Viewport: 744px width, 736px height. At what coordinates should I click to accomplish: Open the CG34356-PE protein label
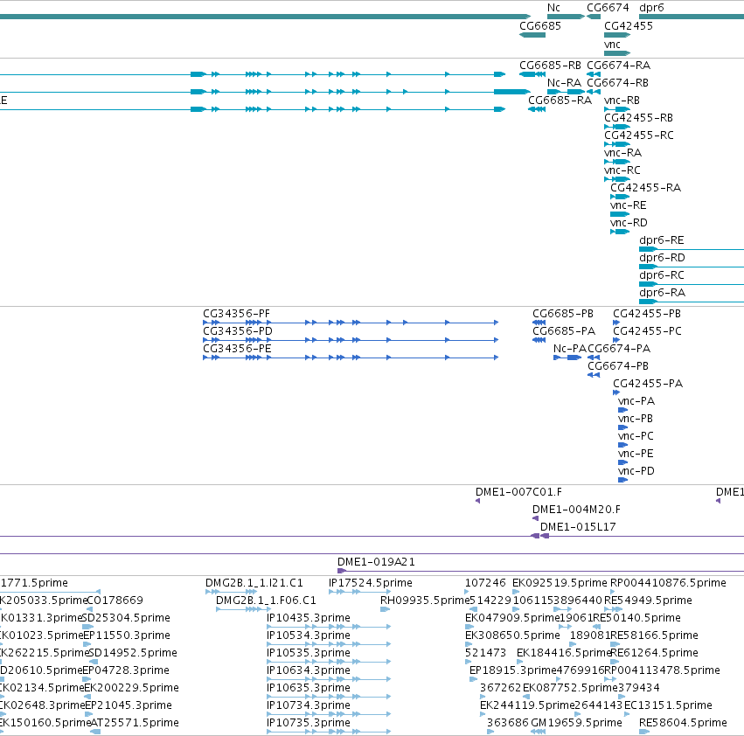click(237, 349)
